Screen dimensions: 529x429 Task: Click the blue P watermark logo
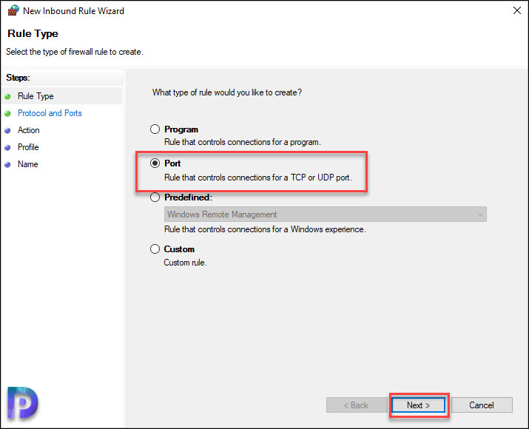click(23, 403)
